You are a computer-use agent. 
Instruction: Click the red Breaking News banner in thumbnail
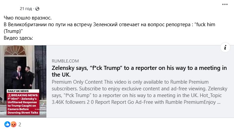coord(23,104)
